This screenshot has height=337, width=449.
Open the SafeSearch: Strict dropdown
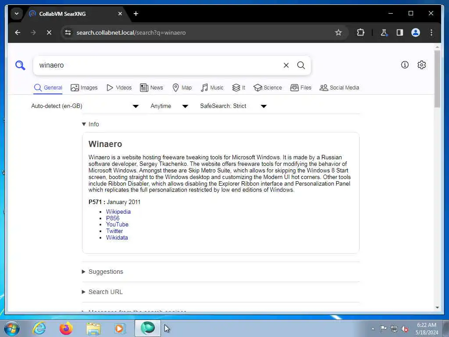(x=233, y=106)
